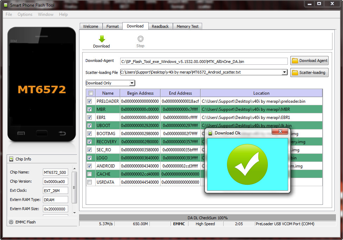Open the File menu
Image resolution: width=343 pixels, height=240 pixels.
[9, 14]
